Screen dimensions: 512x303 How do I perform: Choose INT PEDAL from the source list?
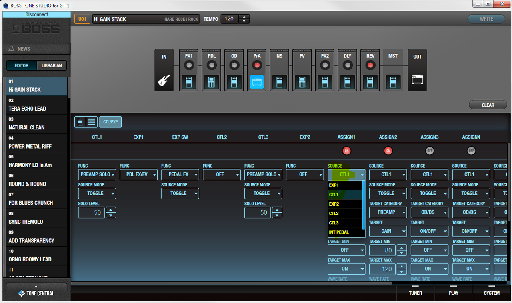(x=345, y=232)
